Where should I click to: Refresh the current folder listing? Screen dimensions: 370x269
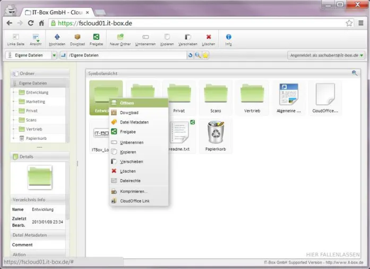click(190, 55)
